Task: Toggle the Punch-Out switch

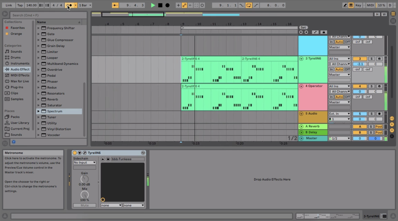Action: point(256,5)
